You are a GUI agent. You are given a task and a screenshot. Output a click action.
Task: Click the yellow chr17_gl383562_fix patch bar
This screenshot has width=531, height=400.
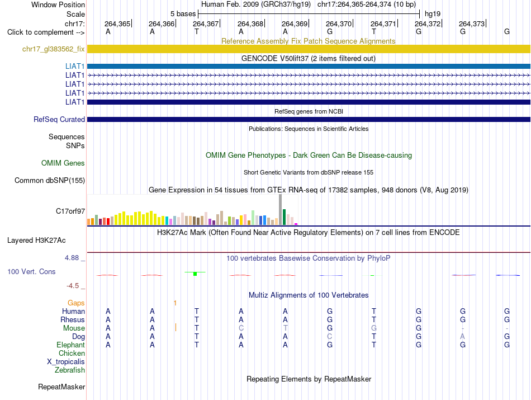pyautogui.click(x=309, y=49)
